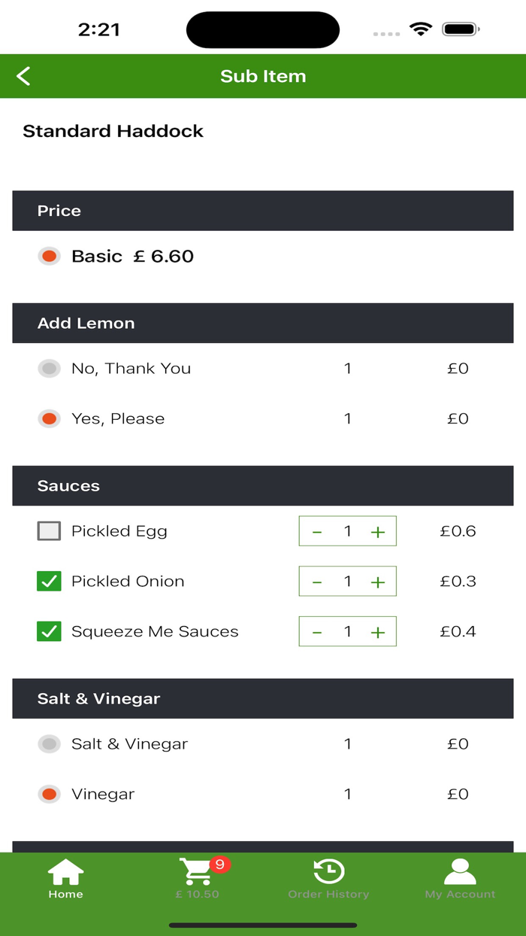
Task: Select the No, Thank You lemon option
Action: 50,369
